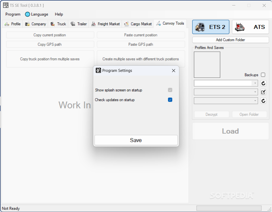Click the Profile tab icon

point(7,24)
